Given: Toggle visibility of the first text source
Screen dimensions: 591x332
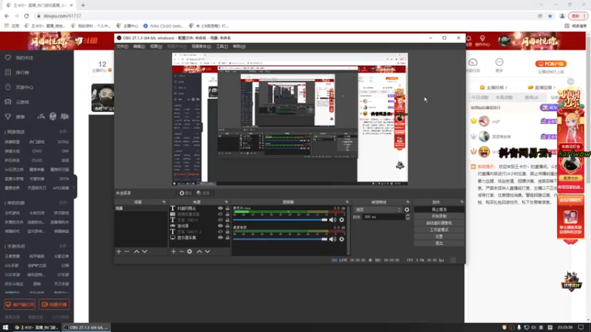Looking at the screenshot, I should [x=220, y=208].
